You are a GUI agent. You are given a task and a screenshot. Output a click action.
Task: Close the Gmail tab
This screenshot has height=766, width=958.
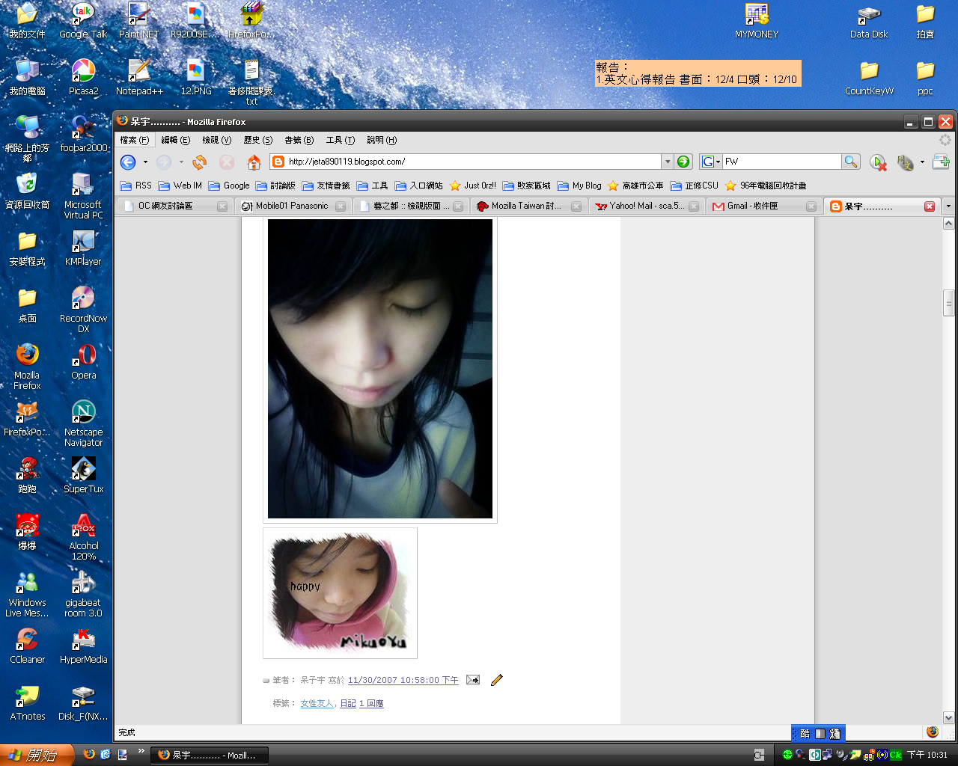811,206
